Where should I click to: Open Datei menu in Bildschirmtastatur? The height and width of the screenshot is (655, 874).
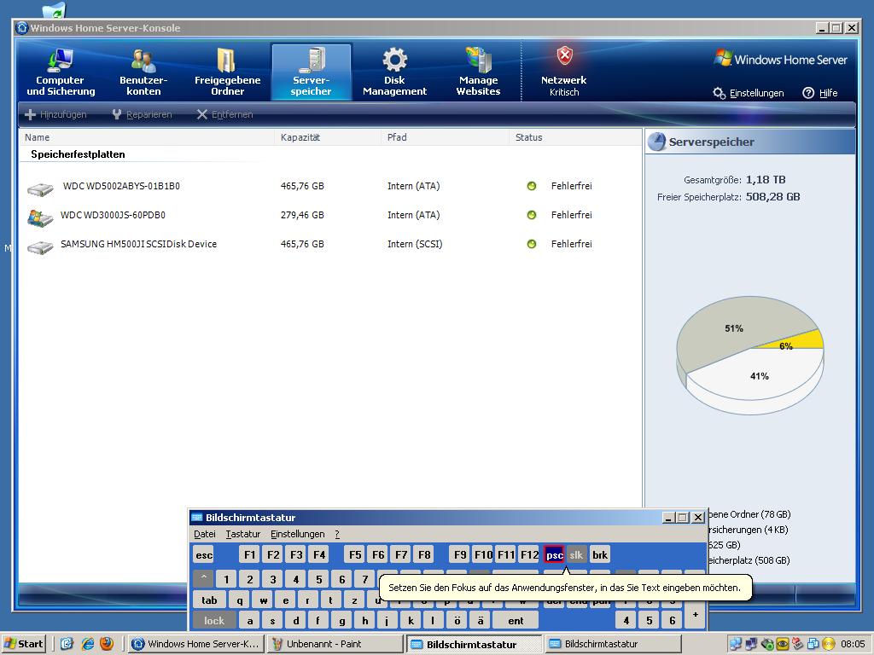(x=205, y=534)
